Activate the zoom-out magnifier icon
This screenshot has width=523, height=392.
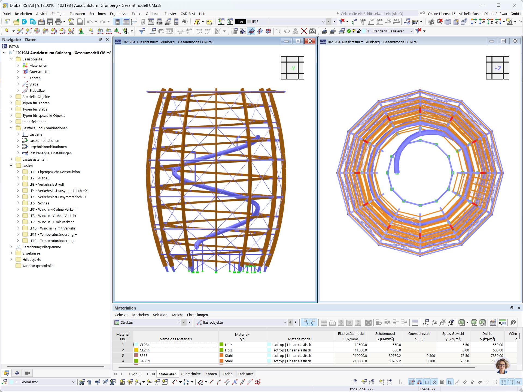(x=439, y=22)
